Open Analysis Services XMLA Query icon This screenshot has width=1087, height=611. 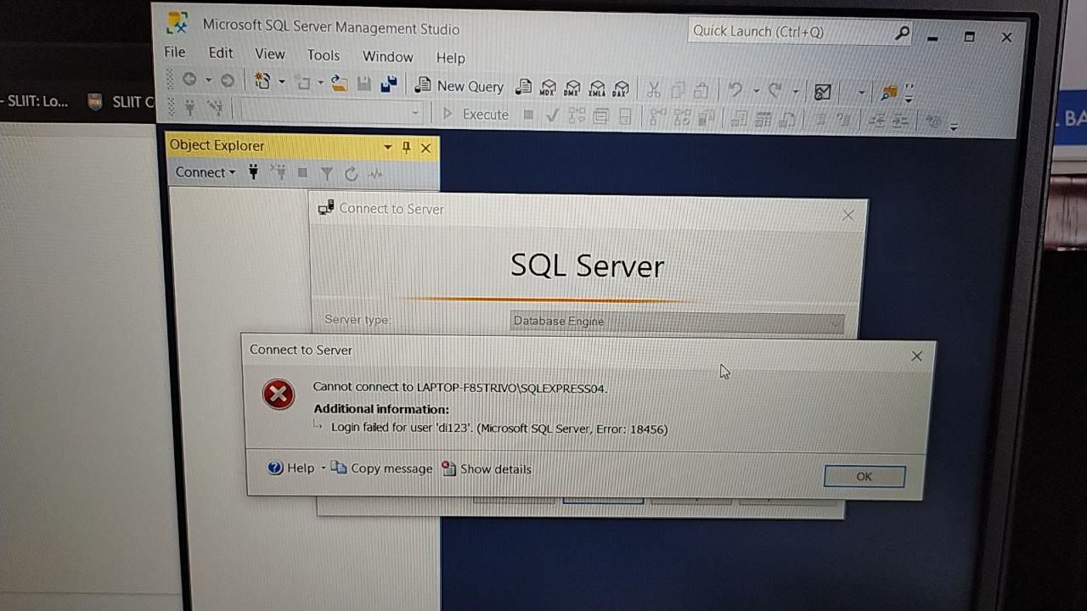point(597,88)
